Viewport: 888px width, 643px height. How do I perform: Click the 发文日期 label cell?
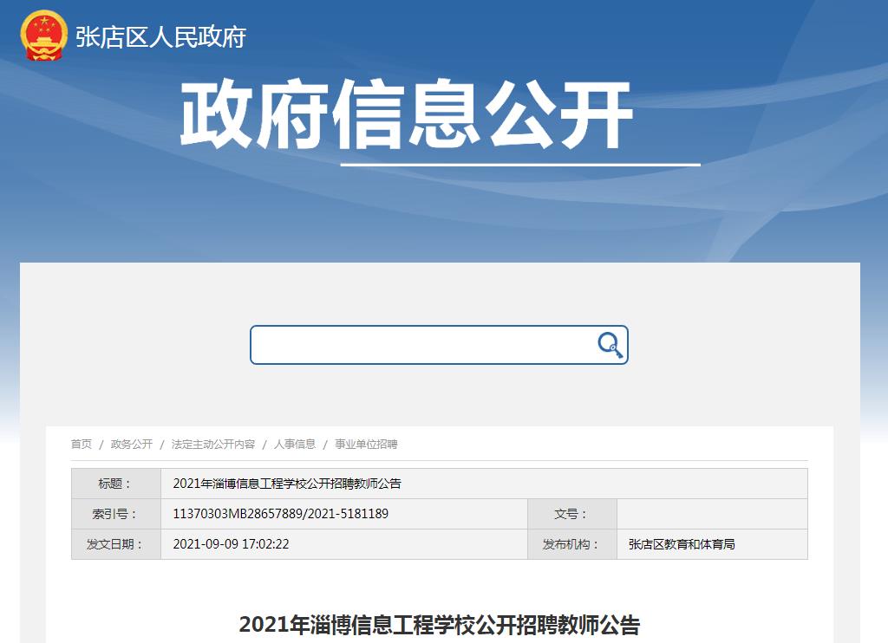116,544
